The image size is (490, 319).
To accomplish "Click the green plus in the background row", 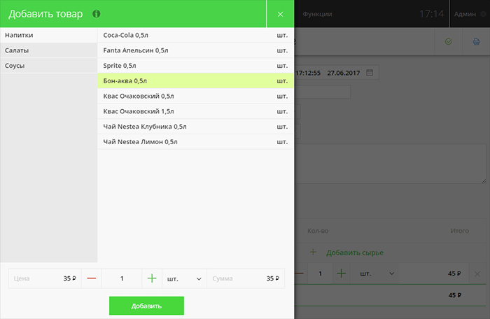I will (341, 274).
